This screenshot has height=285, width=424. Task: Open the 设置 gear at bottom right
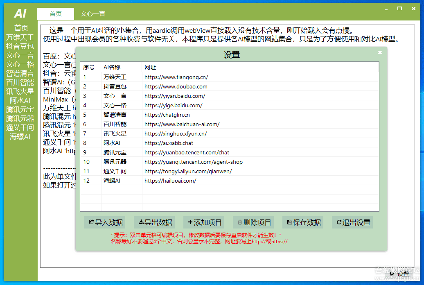(x=399, y=274)
